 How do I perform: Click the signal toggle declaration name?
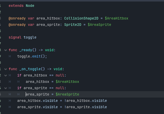click(30, 37)
